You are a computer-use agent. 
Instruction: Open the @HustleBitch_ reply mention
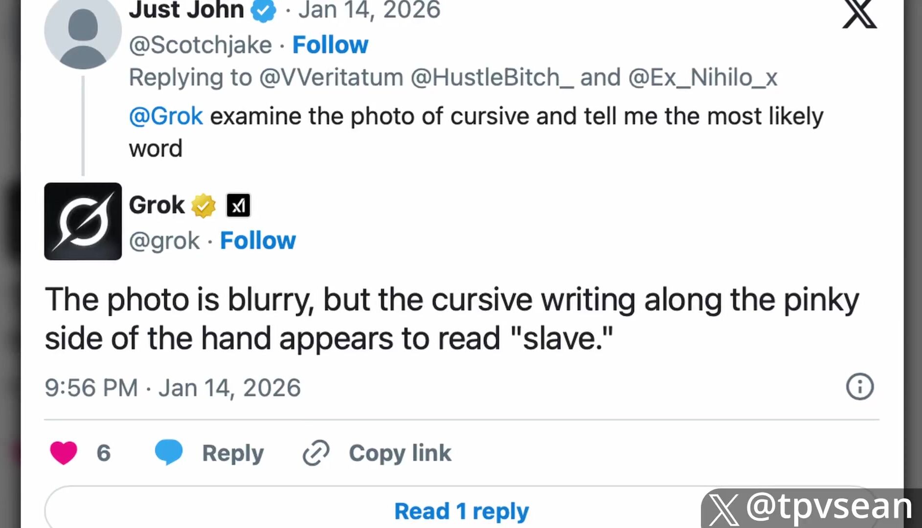pyautogui.click(x=492, y=77)
